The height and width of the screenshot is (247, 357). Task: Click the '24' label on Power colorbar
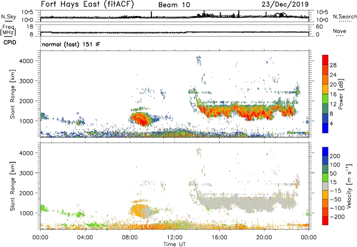333,75
